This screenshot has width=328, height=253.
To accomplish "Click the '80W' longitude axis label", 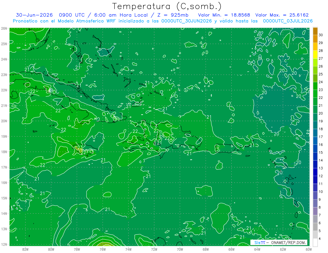I will click(x=51, y=249).
